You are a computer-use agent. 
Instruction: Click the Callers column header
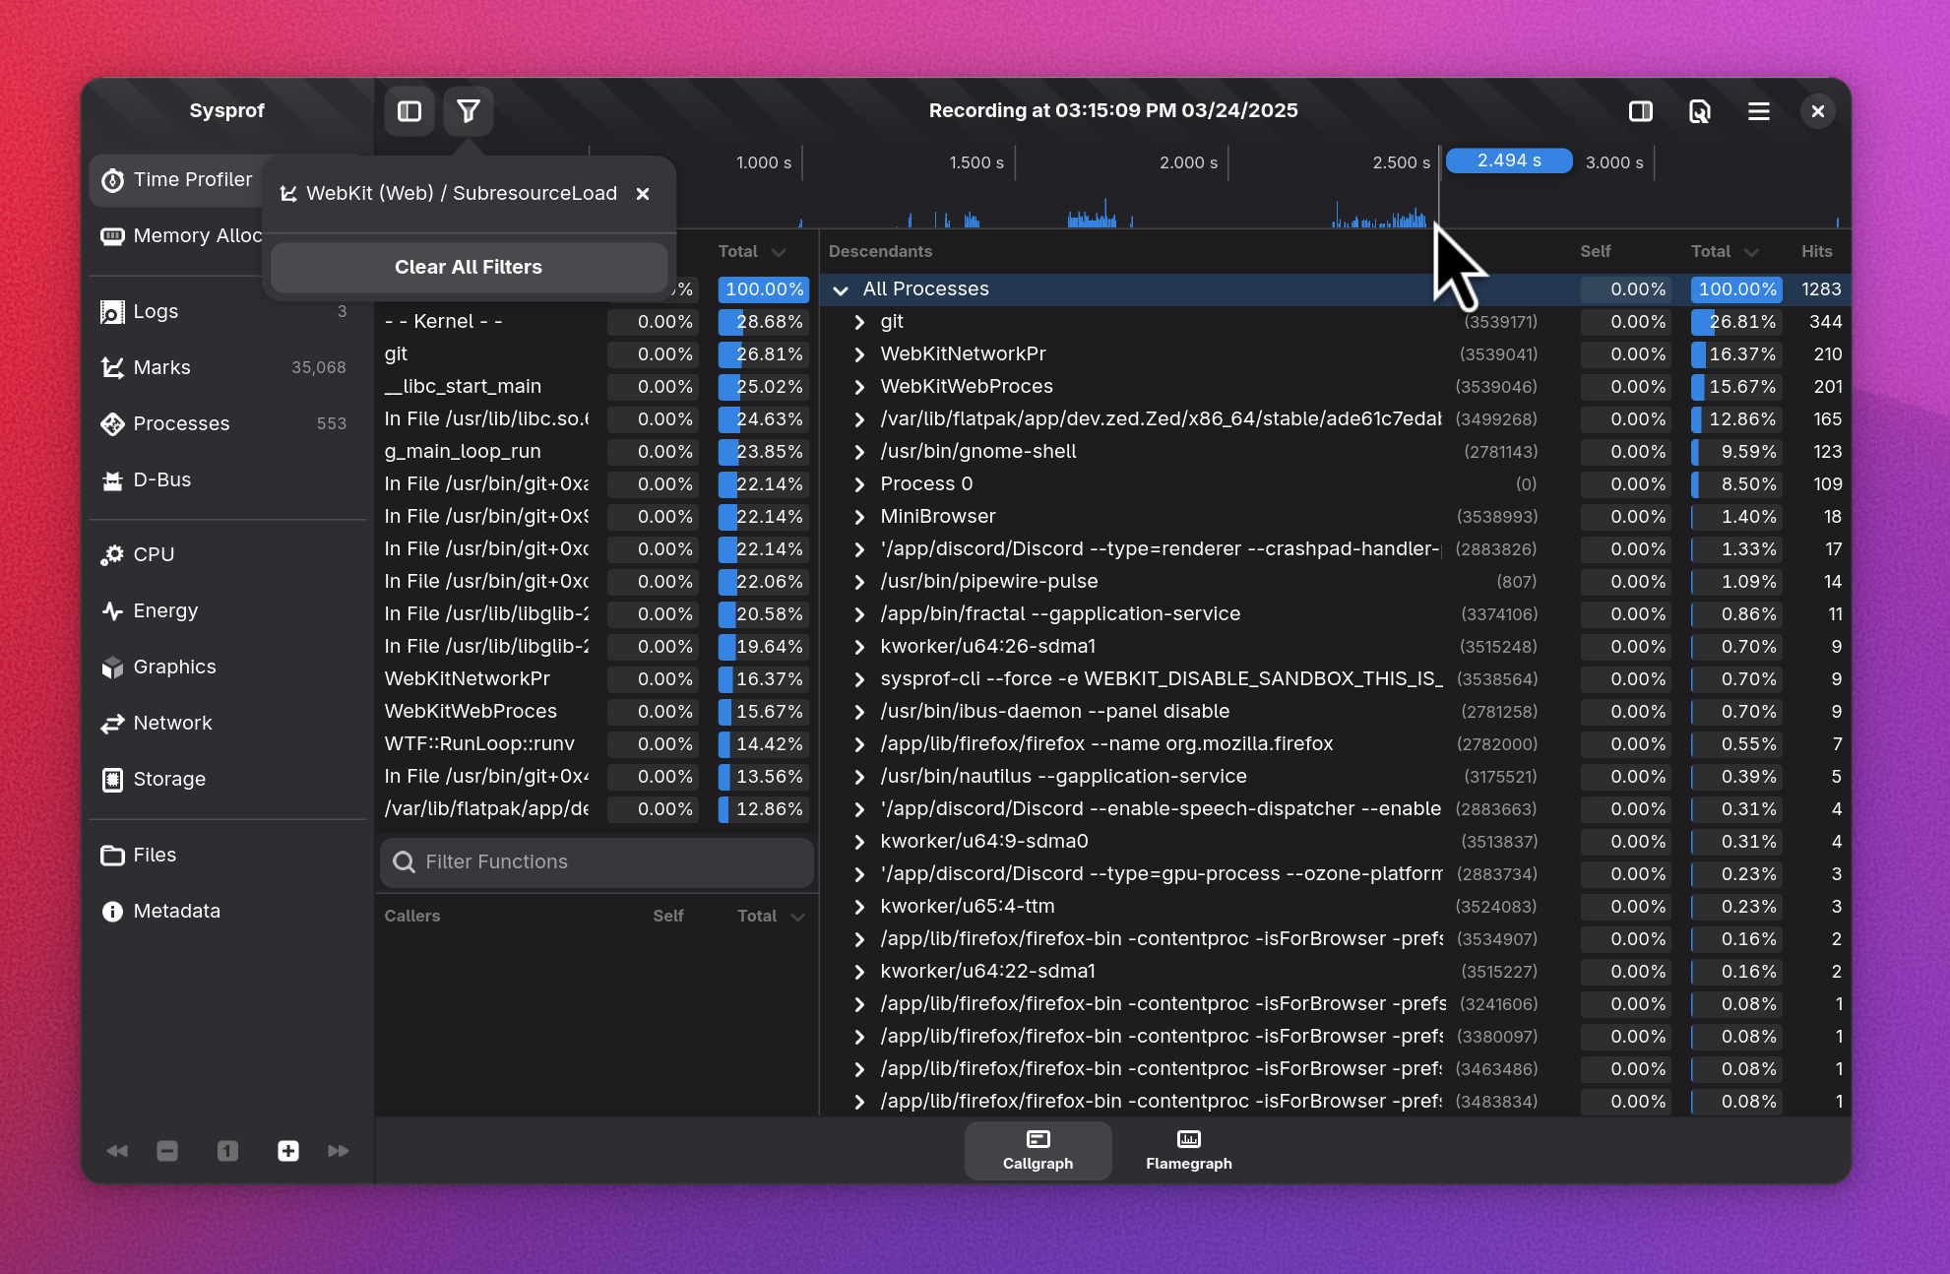(412, 917)
